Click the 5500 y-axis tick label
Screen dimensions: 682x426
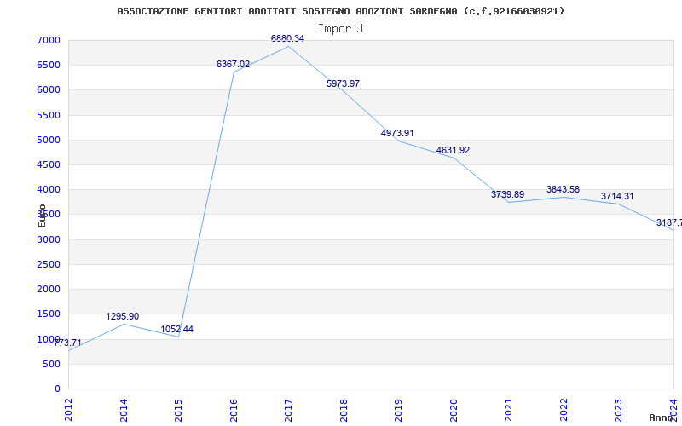tap(49, 115)
